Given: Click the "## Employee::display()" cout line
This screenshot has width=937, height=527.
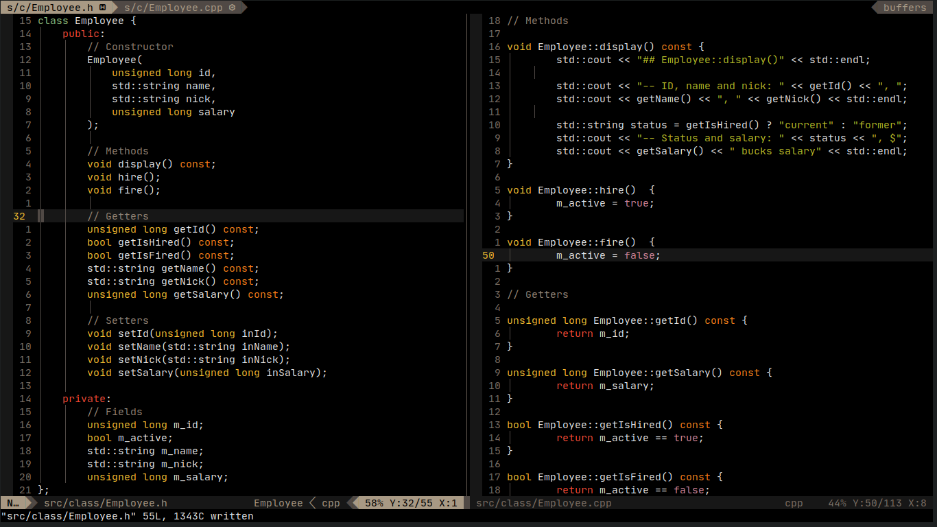Looking at the screenshot, I should tap(713, 60).
